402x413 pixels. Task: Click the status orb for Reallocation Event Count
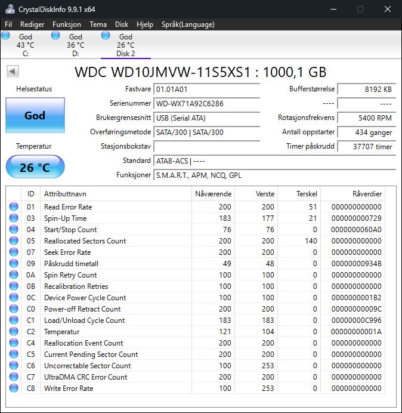click(14, 343)
